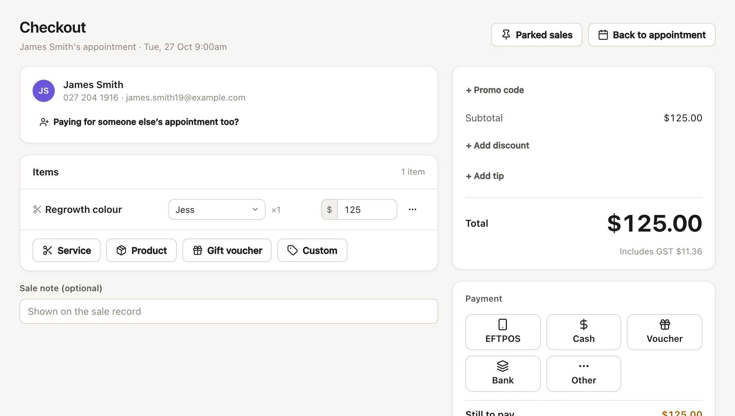
Task: Add someone else's appointment to payment
Action: point(139,122)
